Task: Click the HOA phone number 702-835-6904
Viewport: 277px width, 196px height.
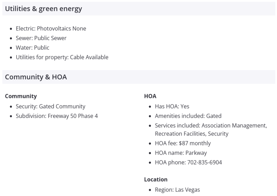Action: (204, 163)
